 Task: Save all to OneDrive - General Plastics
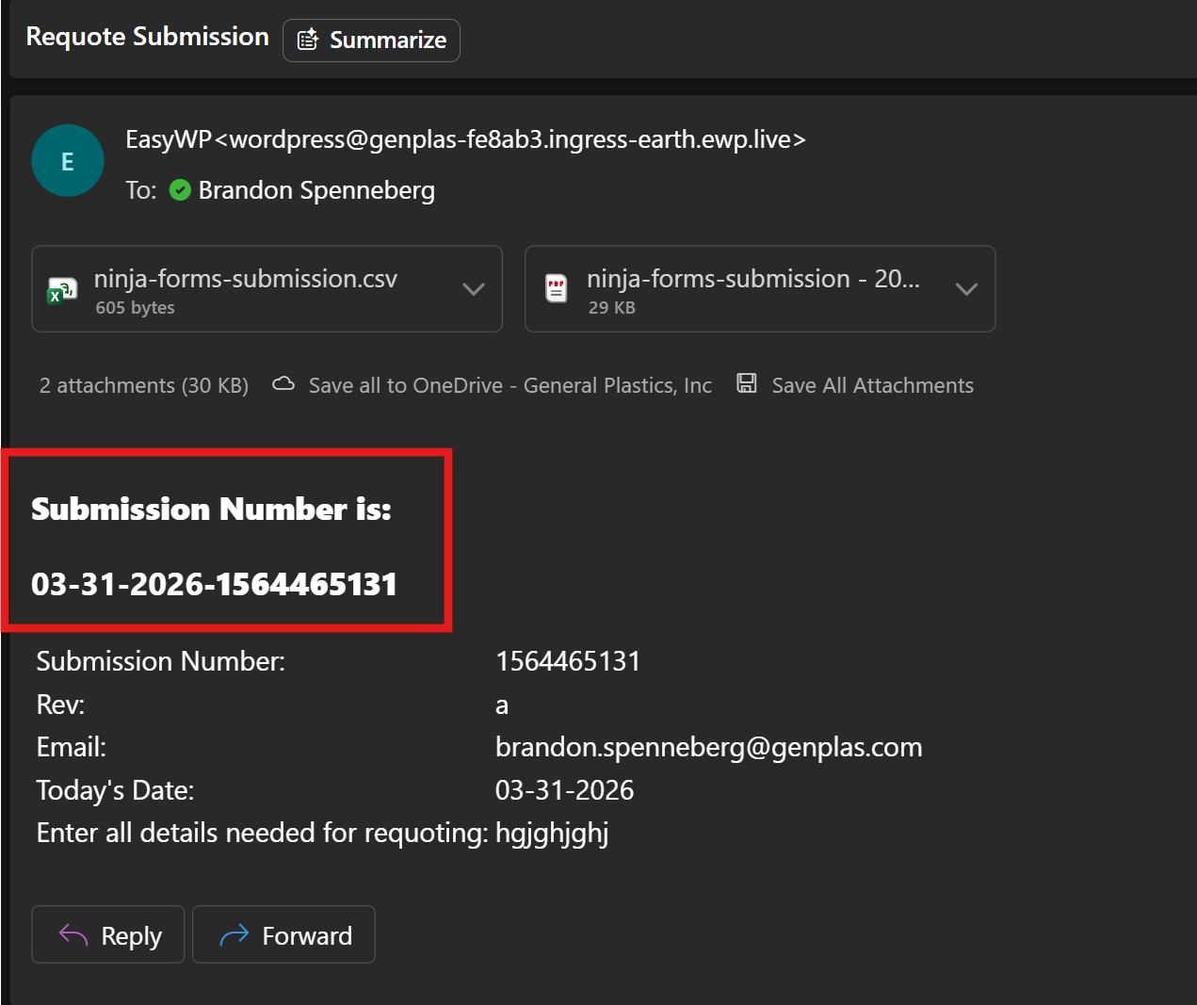click(x=510, y=385)
